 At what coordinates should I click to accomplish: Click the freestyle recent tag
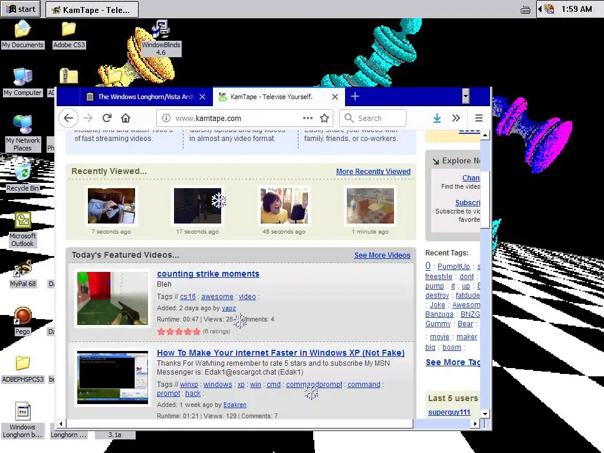pos(439,277)
